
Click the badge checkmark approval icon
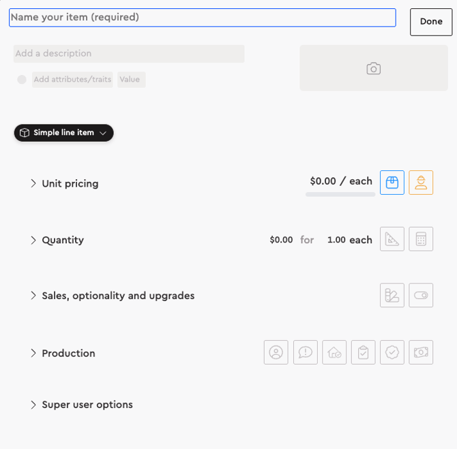[x=392, y=352]
